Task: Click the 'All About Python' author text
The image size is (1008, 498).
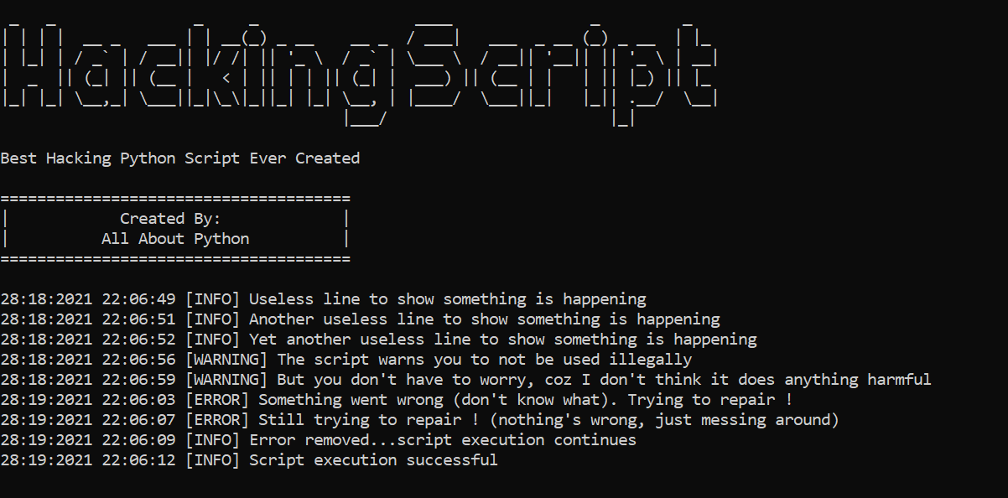Action: click(x=175, y=239)
